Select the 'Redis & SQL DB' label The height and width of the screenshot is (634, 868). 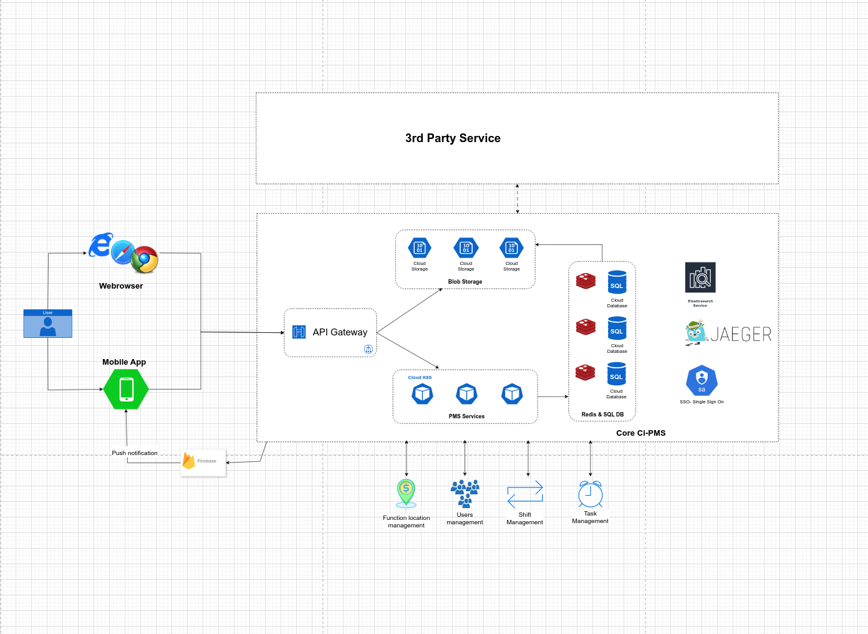click(x=602, y=415)
